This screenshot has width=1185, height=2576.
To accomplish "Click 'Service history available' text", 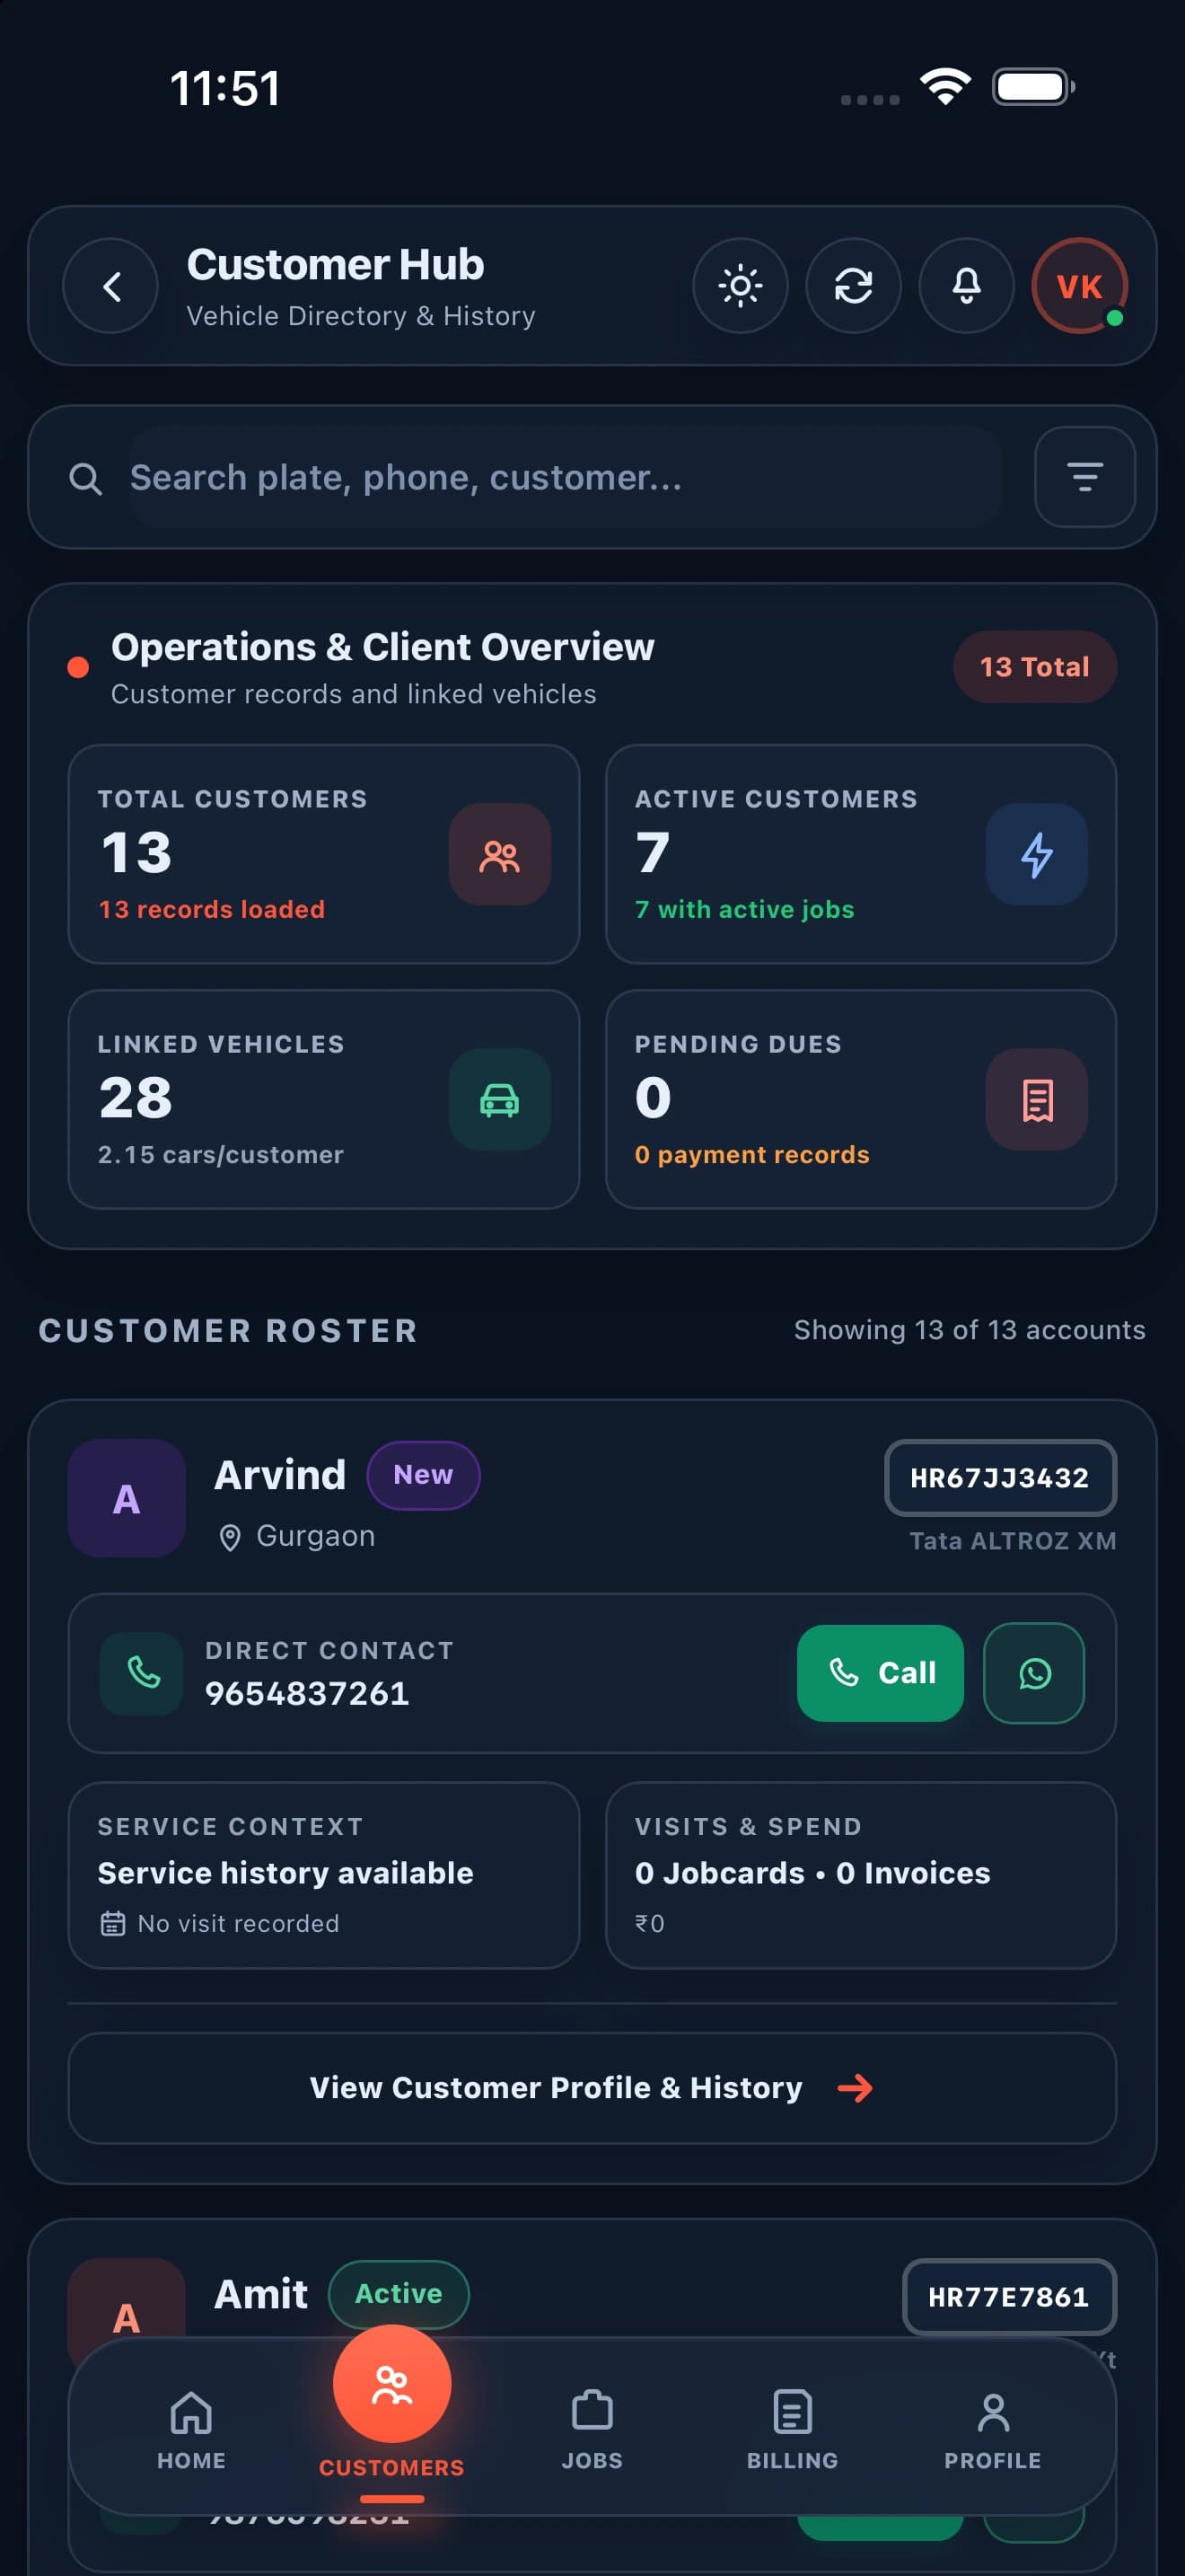I will pos(285,1873).
